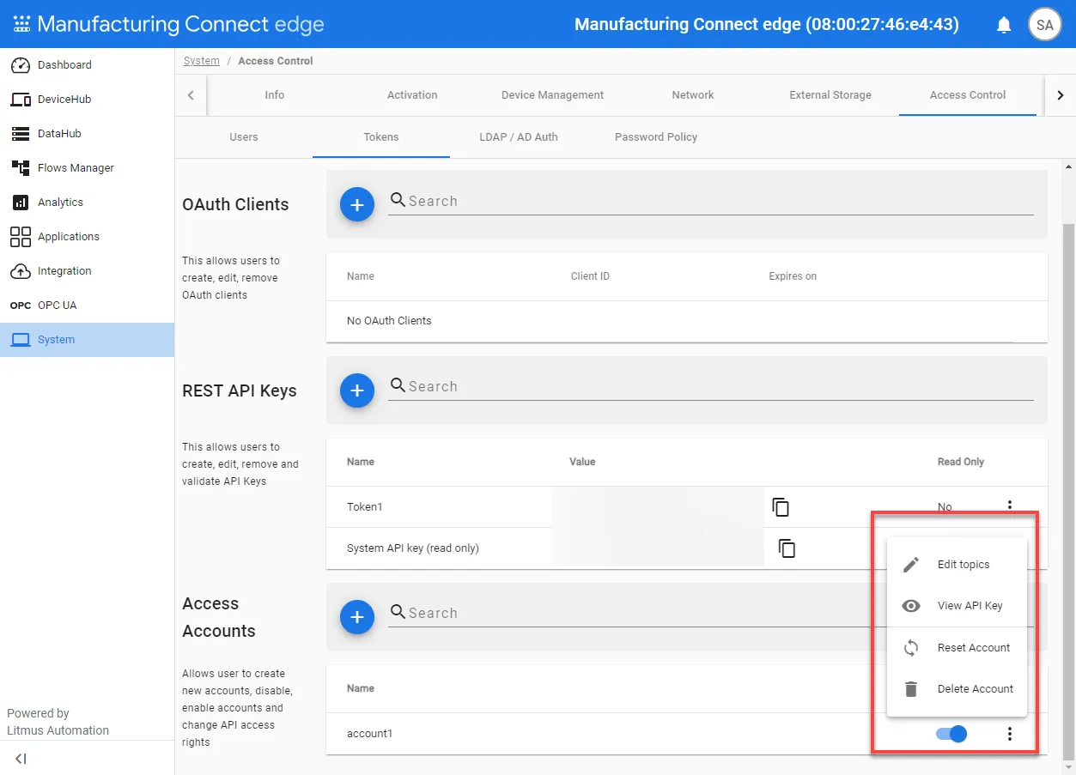Click the Flows Manager sidebar icon
Screen dimensions: 1076x775
[21, 168]
